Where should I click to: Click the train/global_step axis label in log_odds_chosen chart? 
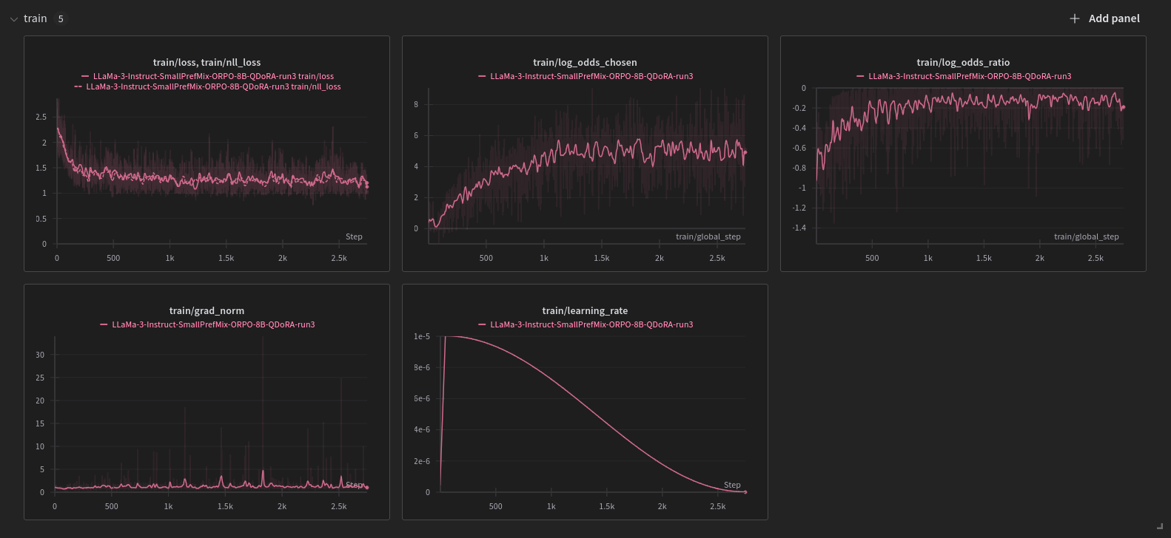click(708, 236)
